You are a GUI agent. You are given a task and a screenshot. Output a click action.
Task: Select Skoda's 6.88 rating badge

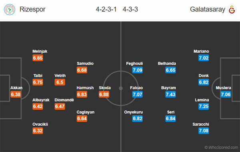click(104, 94)
